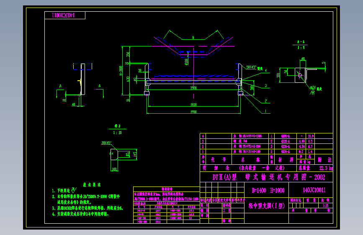Screen dimensions: 363x235
Task: Click the 1810 horizontal dimension
Action: click(193, 105)
